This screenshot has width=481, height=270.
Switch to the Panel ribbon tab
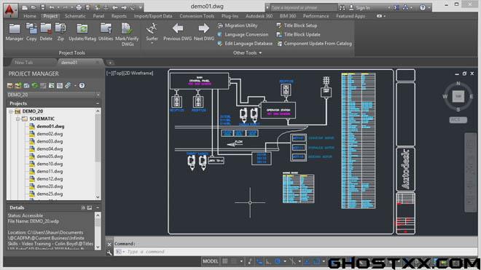click(x=98, y=16)
